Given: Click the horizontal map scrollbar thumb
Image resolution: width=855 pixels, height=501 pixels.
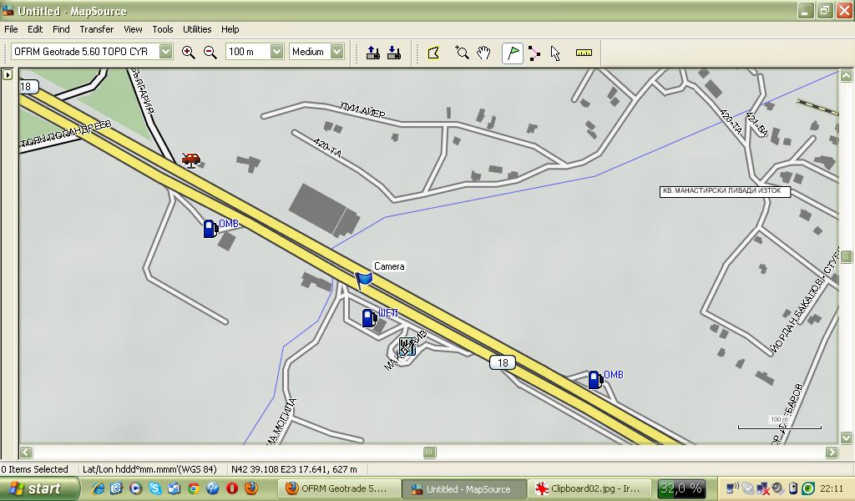Looking at the screenshot, I should [x=429, y=452].
